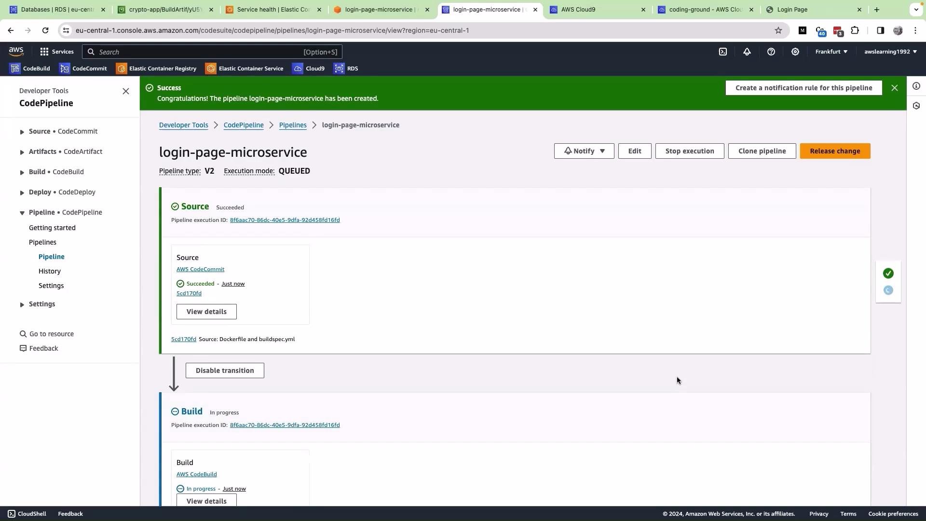Open Elastic Container Service shortcut
Image resolution: width=926 pixels, height=521 pixels.
click(245, 69)
